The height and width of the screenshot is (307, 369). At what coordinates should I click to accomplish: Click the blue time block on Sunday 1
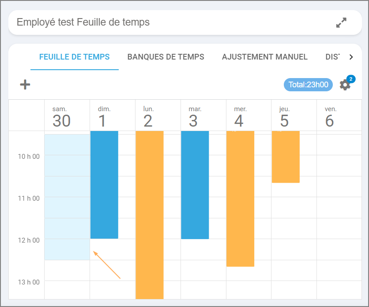click(x=104, y=184)
